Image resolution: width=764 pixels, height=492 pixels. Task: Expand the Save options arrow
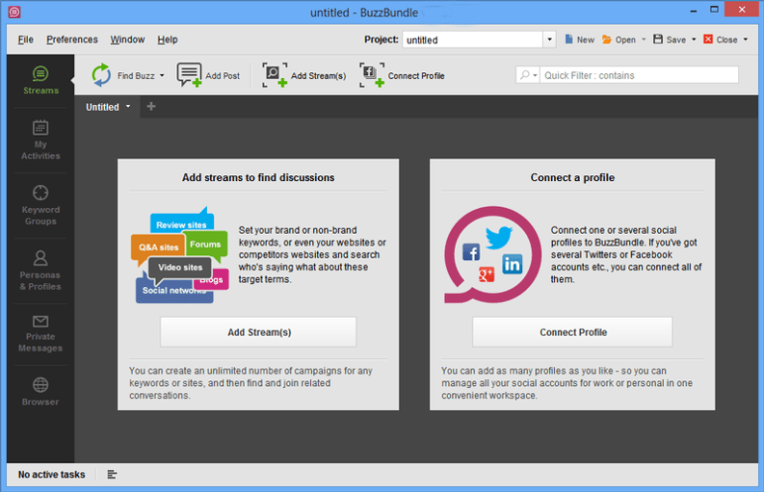(x=694, y=40)
